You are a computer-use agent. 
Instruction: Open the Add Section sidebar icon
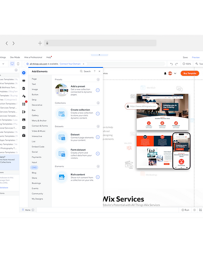click(x=24, y=81)
